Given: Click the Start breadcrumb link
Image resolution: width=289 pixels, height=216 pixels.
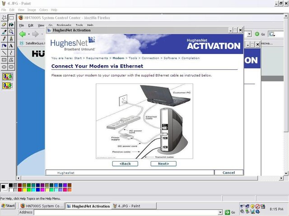Looking at the screenshot, I should (x=78, y=58).
